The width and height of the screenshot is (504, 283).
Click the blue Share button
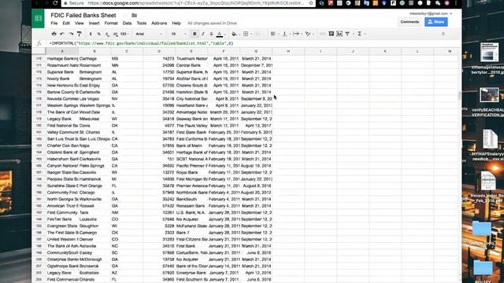click(435, 22)
